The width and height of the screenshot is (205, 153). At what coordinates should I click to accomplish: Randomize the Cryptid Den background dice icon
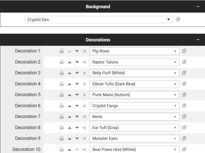(178, 19)
